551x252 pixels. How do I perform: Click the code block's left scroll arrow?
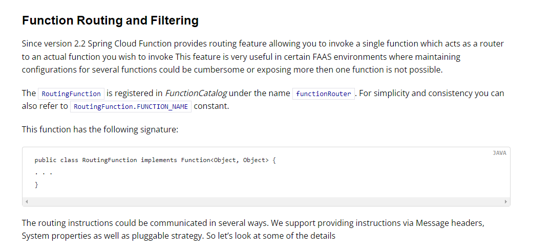(x=27, y=202)
